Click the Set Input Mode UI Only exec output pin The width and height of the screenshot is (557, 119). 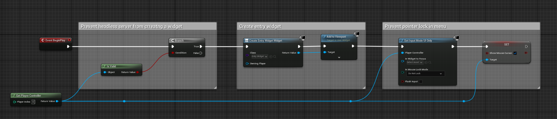(x=453, y=46)
